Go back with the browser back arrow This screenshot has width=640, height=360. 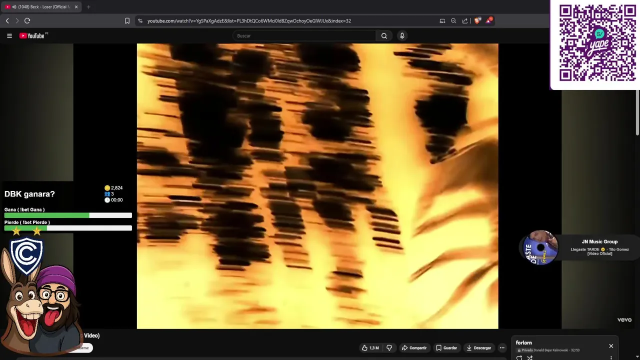coord(7,20)
